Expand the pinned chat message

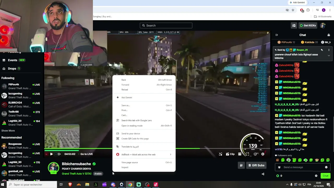[x=329, y=56]
